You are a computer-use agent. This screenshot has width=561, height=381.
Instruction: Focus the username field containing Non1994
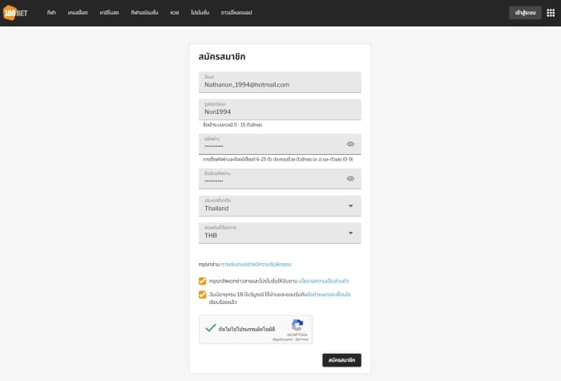pyautogui.click(x=280, y=109)
